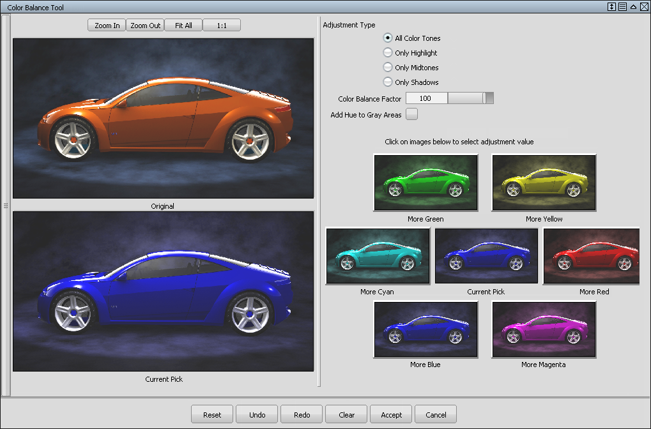Pick the More Yellow car preview

point(544,183)
